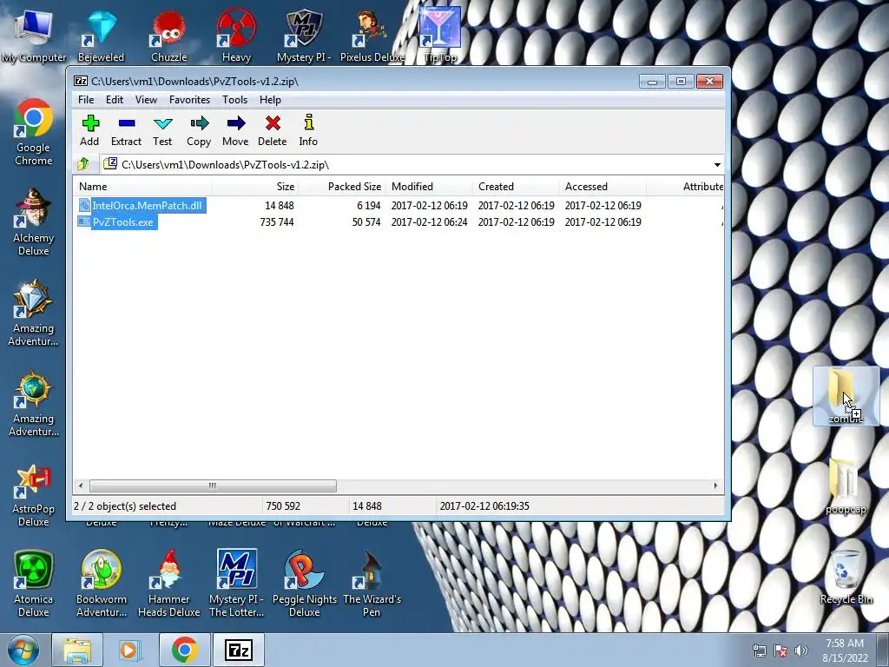
Task: Open Windows Explorer from the taskbar
Action: click(77, 650)
